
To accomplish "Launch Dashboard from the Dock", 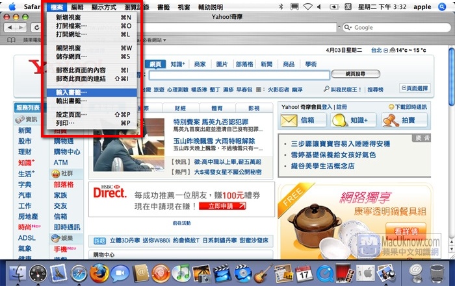I will (38, 274).
